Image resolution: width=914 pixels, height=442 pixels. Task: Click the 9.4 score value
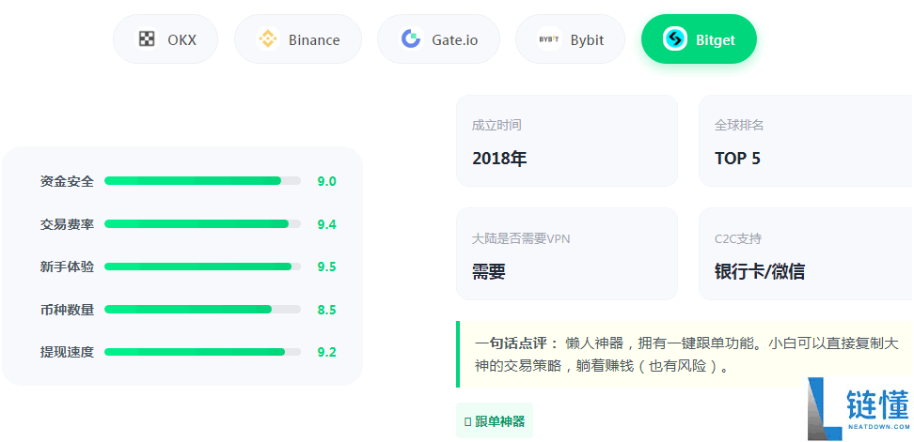(327, 224)
